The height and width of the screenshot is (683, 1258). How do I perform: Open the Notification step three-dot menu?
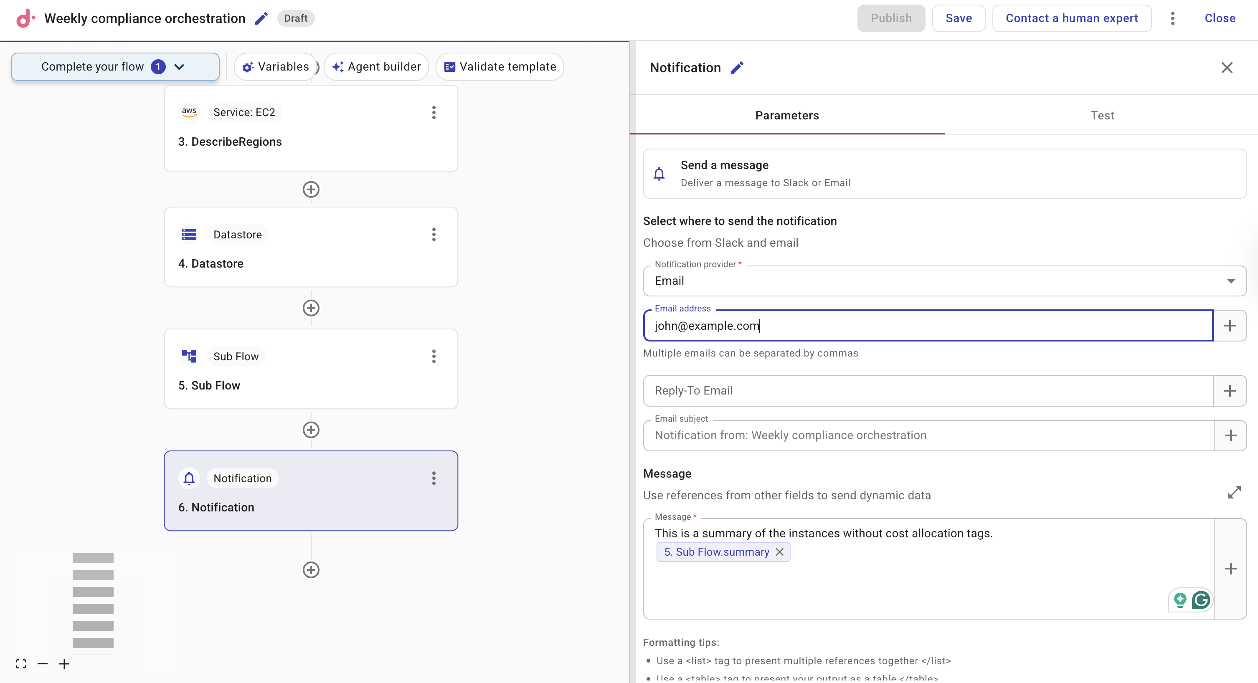pos(433,478)
